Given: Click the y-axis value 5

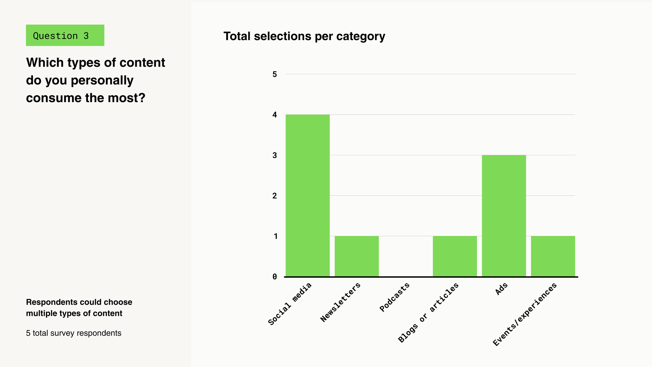Looking at the screenshot, I should (274, 74).
